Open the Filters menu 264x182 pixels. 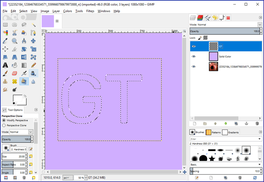[90, 11]
